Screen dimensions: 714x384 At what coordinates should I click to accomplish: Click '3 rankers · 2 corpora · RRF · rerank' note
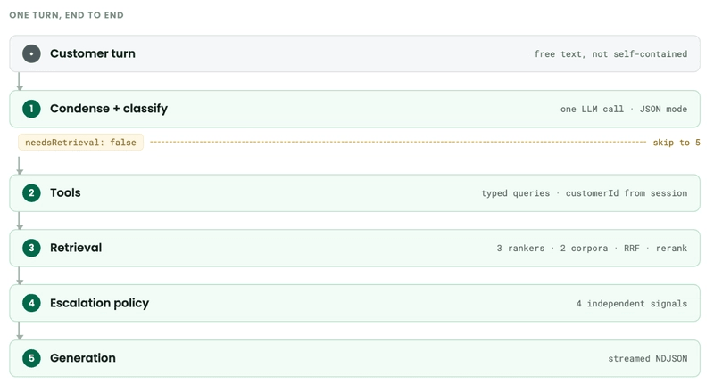(592, 248)
